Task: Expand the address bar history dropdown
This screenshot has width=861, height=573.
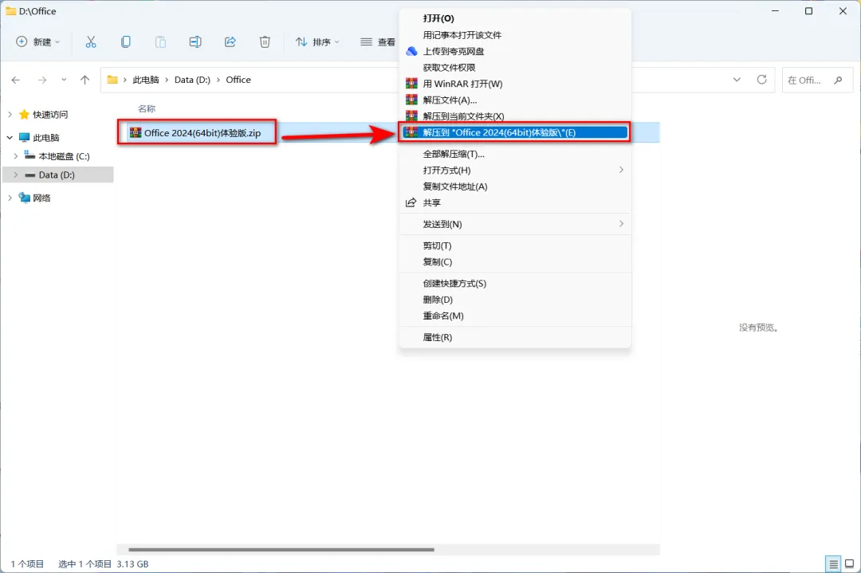Action: pos(737,80)
